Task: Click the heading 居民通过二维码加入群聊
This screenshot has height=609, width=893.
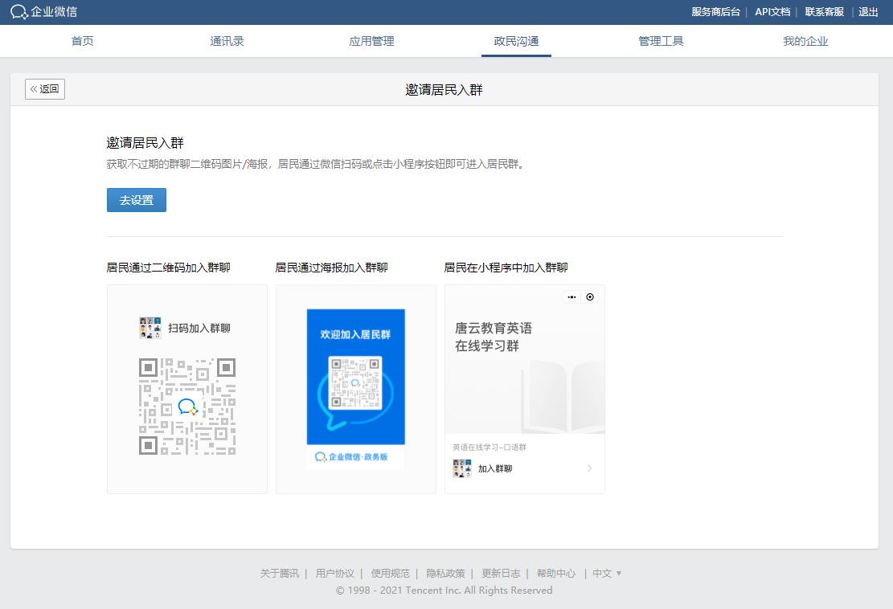Action: tap(169, 268)
